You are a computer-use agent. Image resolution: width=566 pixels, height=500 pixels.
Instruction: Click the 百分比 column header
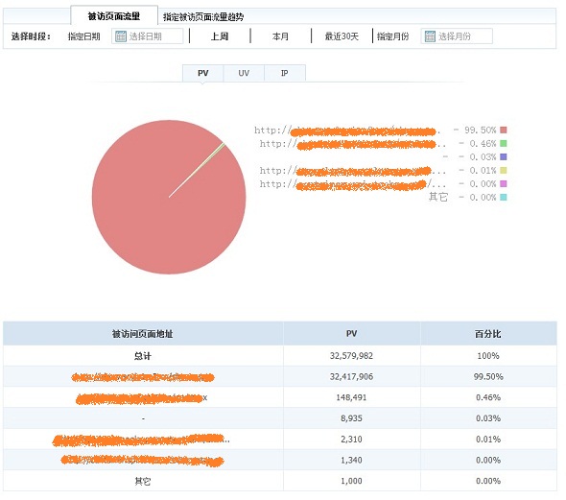(x=488, y=334)
